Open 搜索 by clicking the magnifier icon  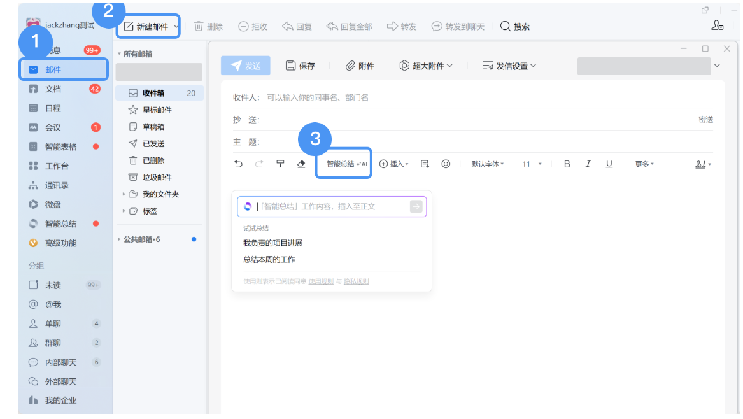505,26
